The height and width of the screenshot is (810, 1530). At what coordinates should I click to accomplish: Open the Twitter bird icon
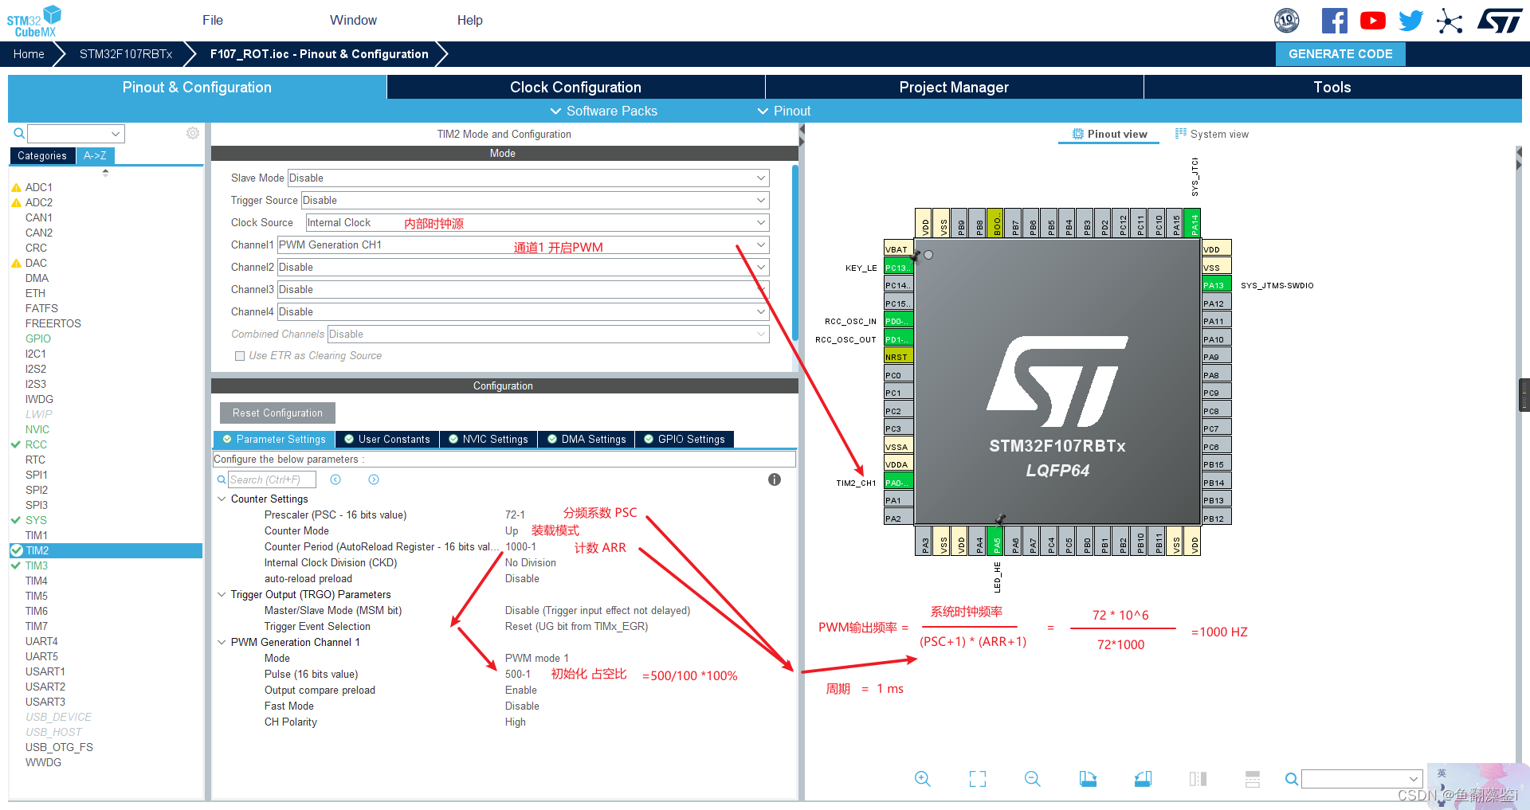coord(1410,21)
